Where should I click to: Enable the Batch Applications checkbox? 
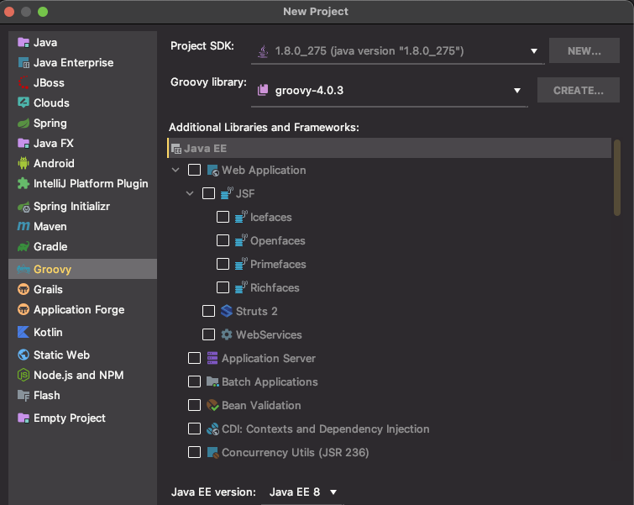[x=194, y=381]
